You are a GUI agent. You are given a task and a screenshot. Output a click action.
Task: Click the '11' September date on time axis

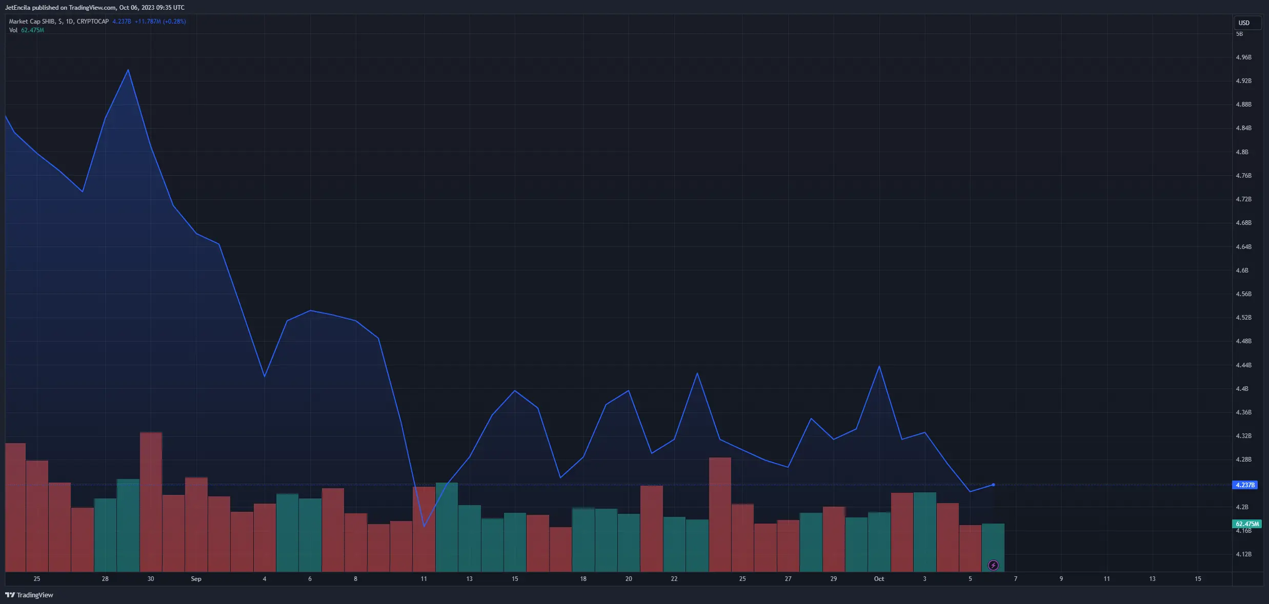[424, 578]
